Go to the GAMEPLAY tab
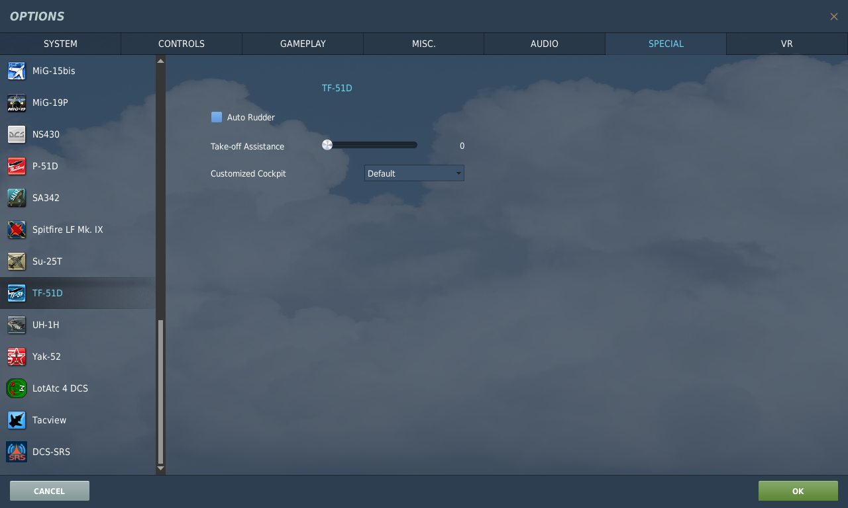 coord(303,44)
